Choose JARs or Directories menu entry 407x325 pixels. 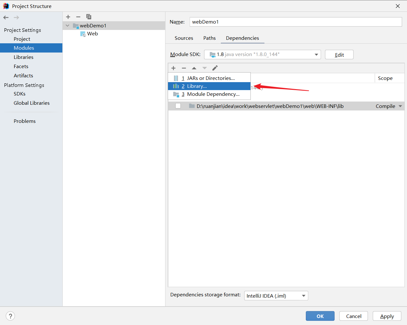click(x=209, y=78)
